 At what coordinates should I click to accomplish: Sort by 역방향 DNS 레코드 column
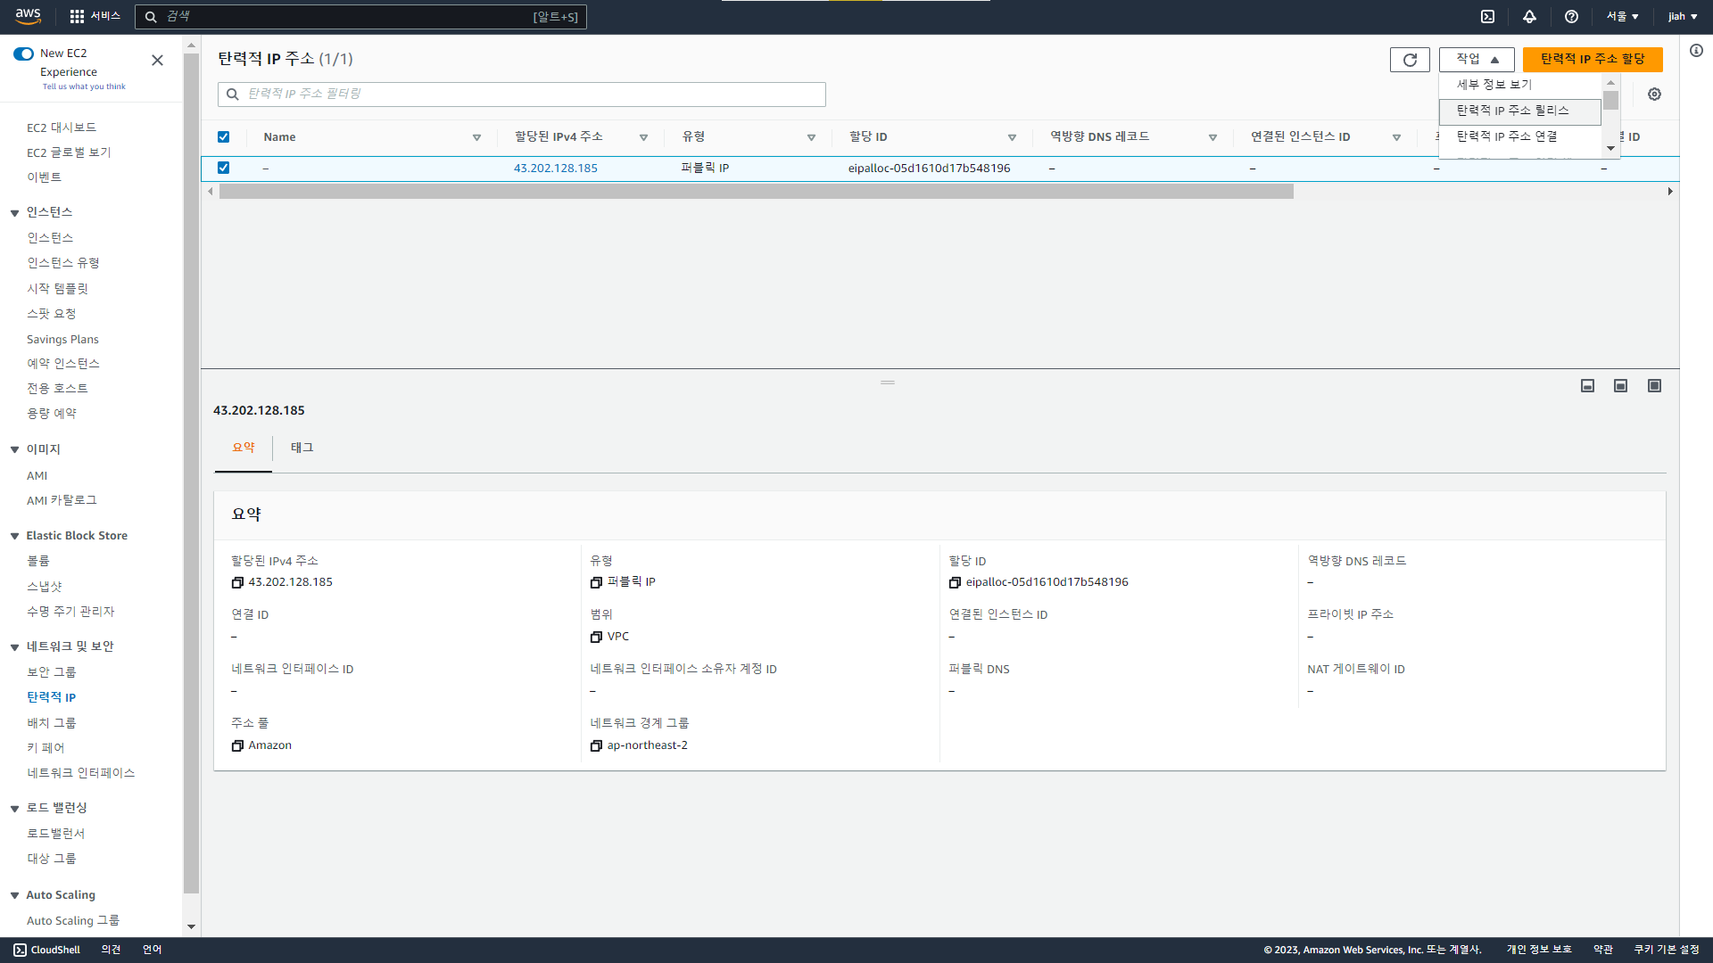pos(1212,137)
